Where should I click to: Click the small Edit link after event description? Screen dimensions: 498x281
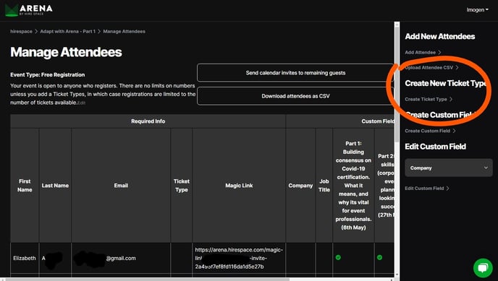tap(82, 103)
